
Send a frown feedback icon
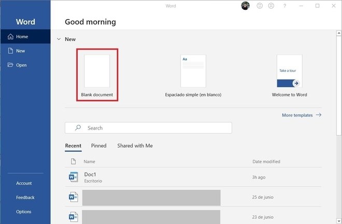[271, 6]
